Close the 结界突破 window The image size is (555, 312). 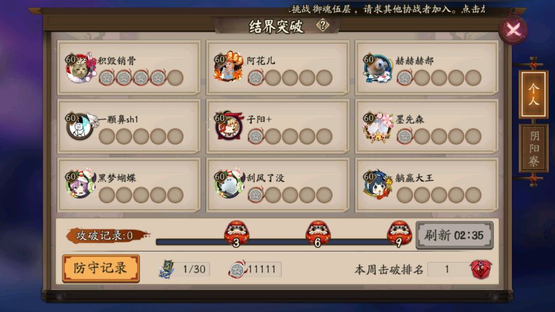coord(513,30)
